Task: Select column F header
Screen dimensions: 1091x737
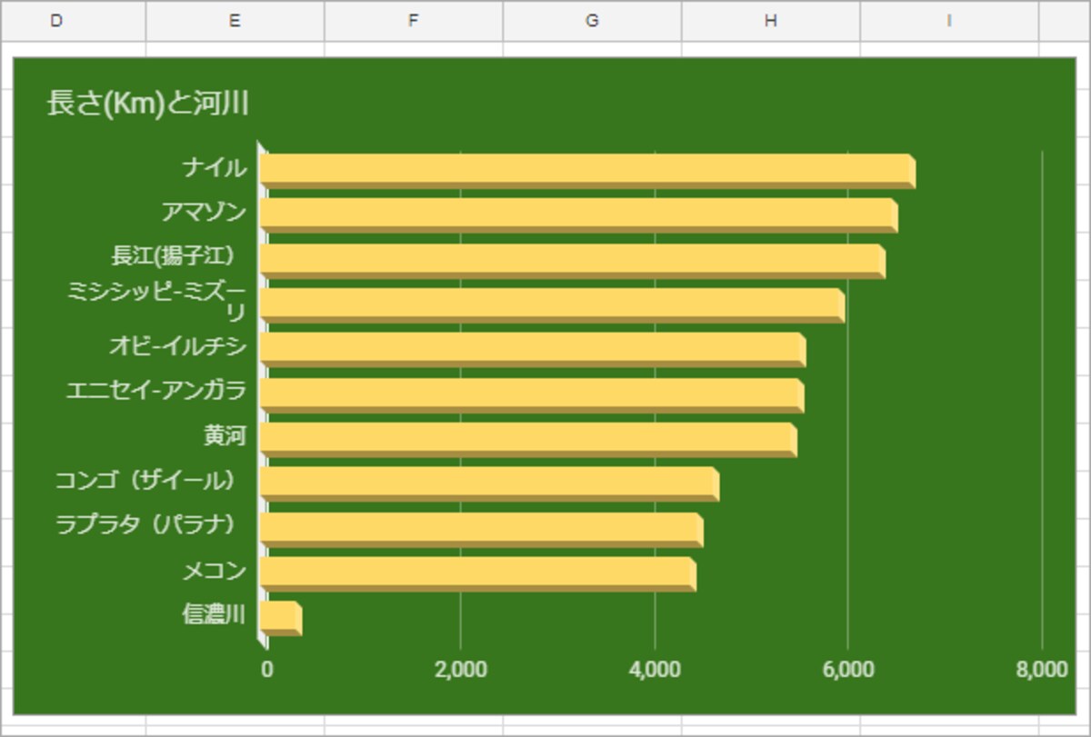Action: coord(414,21)
